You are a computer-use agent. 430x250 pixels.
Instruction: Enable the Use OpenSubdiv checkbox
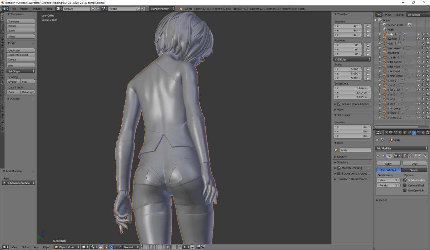[405, 190]
